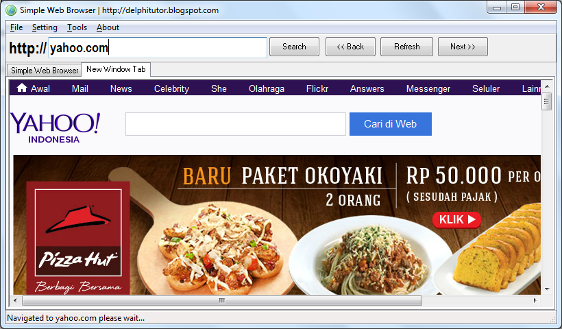This screenshot has height=329, width=562.
Task: Open the Seluler link
Action: tap(486, 88)
